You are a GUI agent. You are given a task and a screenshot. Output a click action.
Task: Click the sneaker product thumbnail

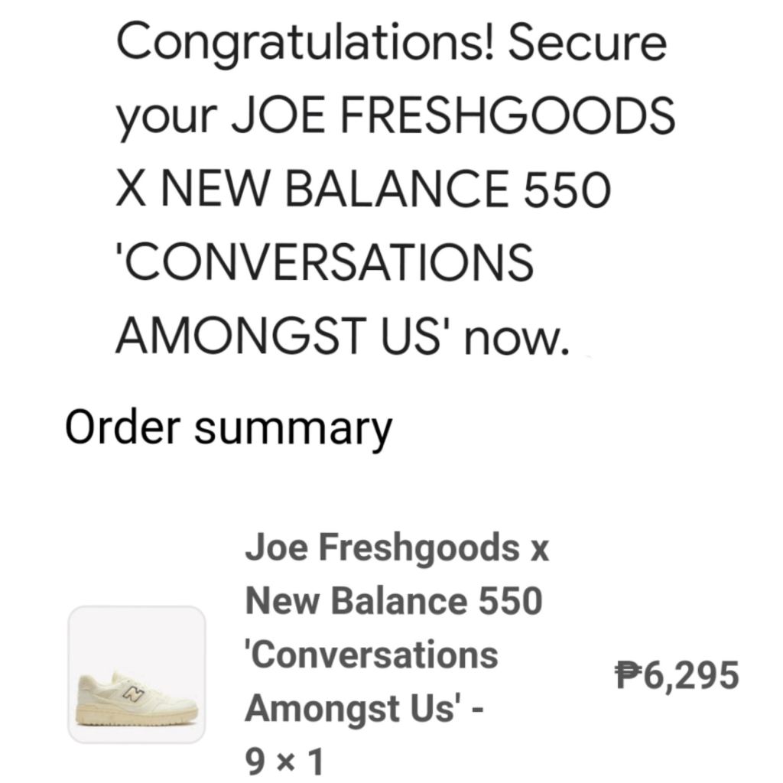click(x=137, y=674)
